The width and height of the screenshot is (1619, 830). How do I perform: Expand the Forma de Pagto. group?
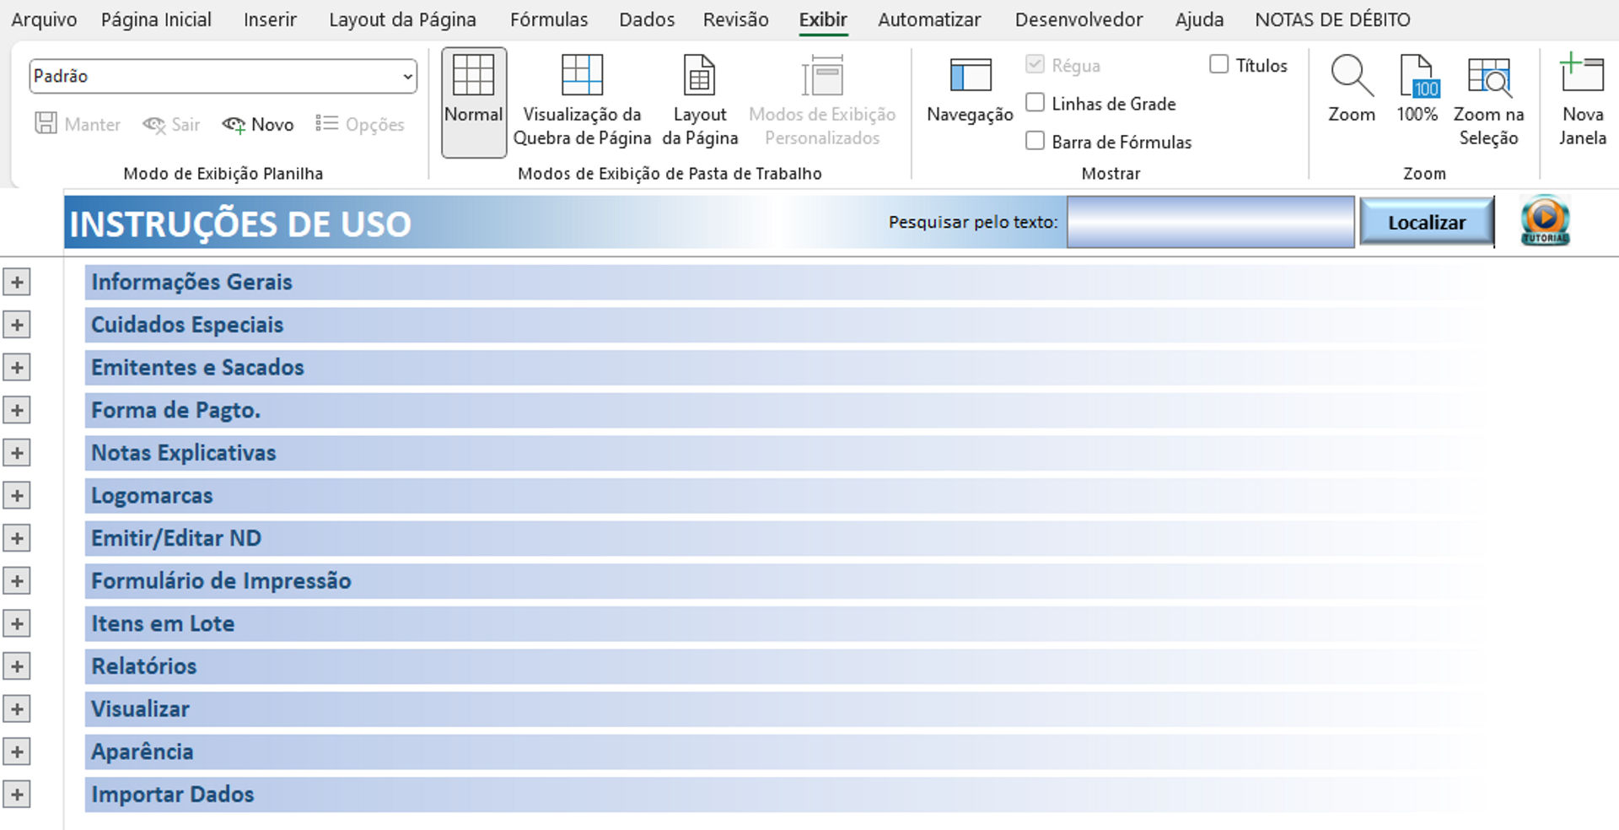pos(17,410)
